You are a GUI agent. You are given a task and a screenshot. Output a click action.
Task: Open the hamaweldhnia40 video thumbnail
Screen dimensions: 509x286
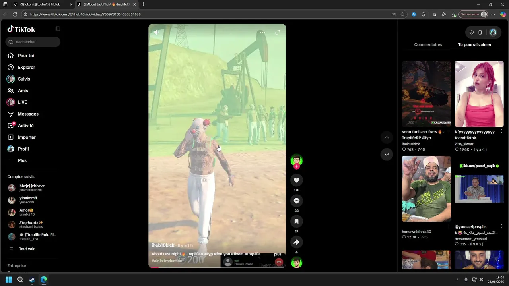click(x=426, y=189)
